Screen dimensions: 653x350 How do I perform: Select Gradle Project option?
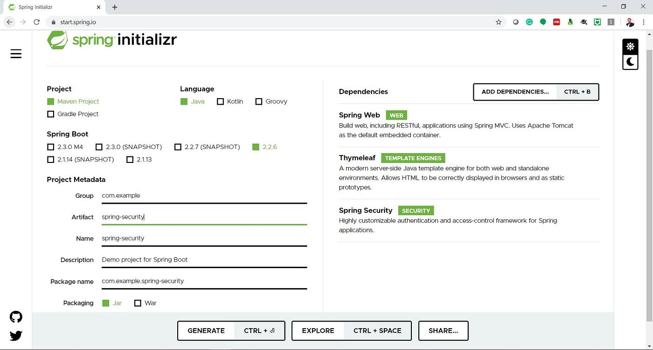pyautogui.click(x=73, y=114)
